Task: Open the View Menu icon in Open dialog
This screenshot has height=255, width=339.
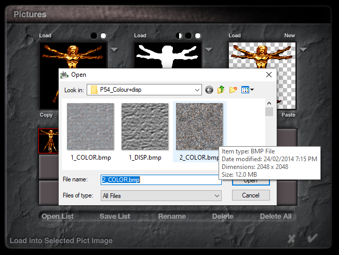Action: pos(247,90)
